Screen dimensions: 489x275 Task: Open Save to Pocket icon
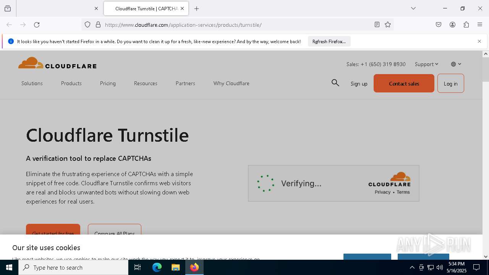tap(439, 25)
